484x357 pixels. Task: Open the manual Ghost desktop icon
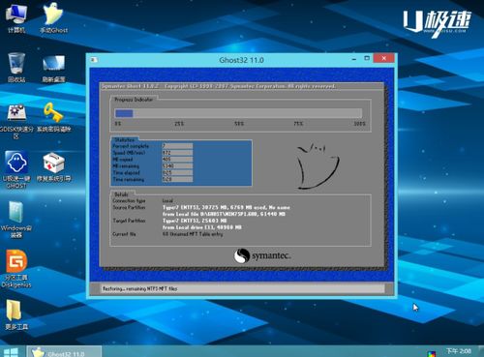click(53, 17)
